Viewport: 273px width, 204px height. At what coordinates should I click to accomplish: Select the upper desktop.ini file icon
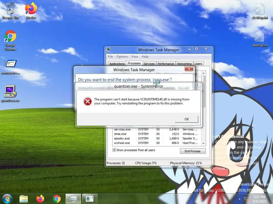tap(260, 11)
